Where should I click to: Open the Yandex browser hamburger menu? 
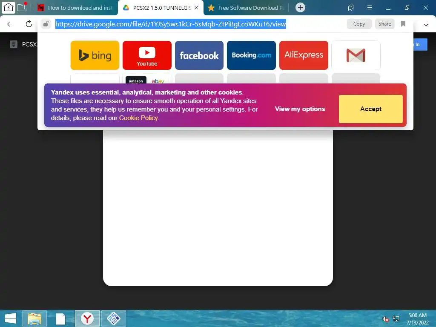tap(370, 8)
